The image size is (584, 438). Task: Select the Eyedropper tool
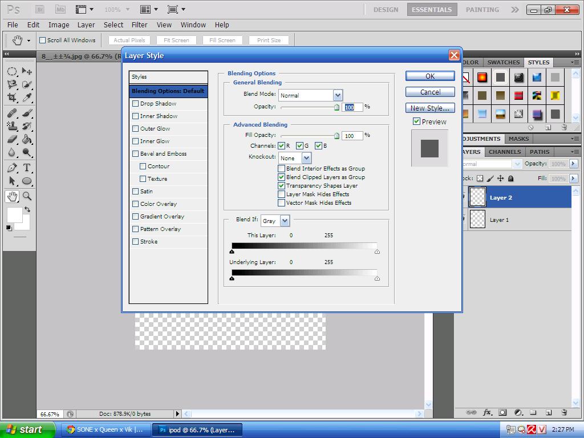pos(26,98)
